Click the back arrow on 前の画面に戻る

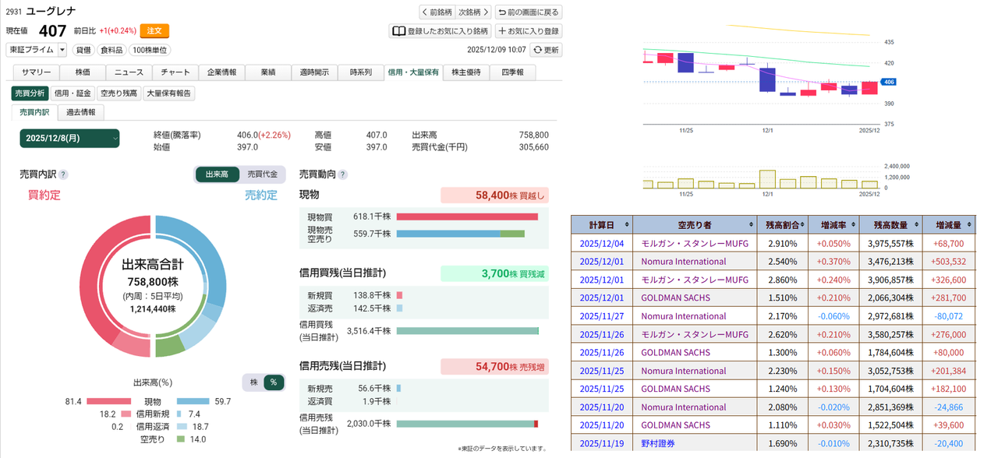pos(503,12)
